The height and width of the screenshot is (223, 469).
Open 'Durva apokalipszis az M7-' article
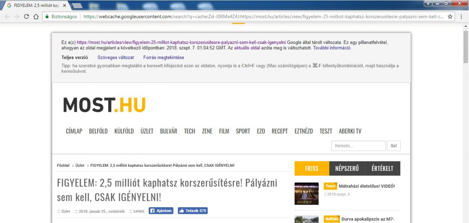(368, 219)
